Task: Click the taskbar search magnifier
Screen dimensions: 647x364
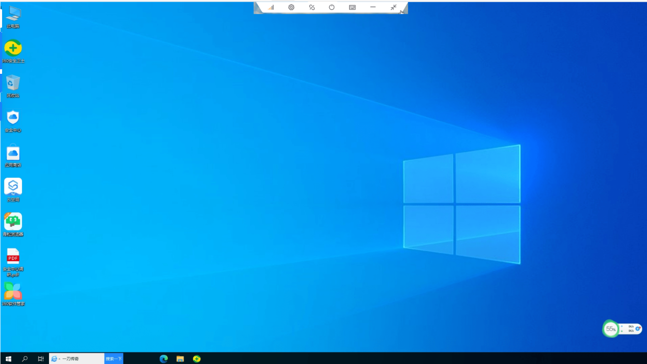Action: (25, 359)
